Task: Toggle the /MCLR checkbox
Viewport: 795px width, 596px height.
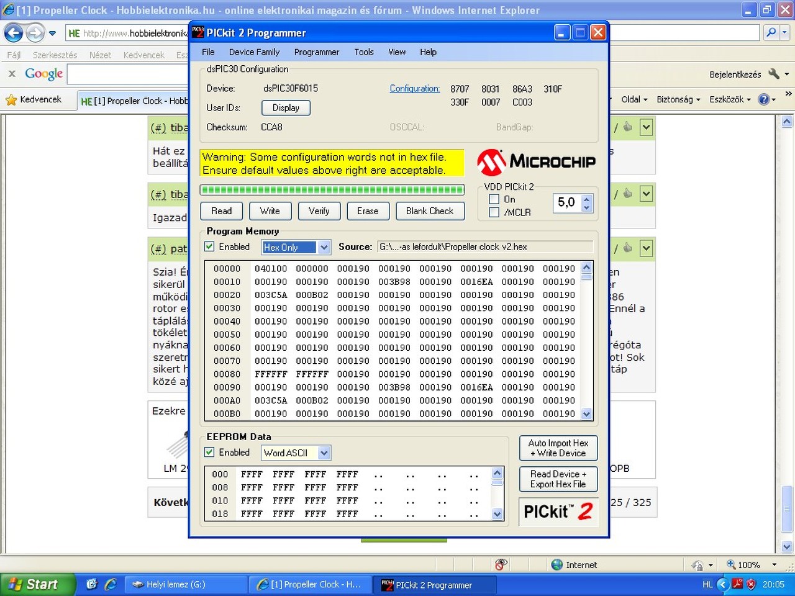Action: pos(494,212)
